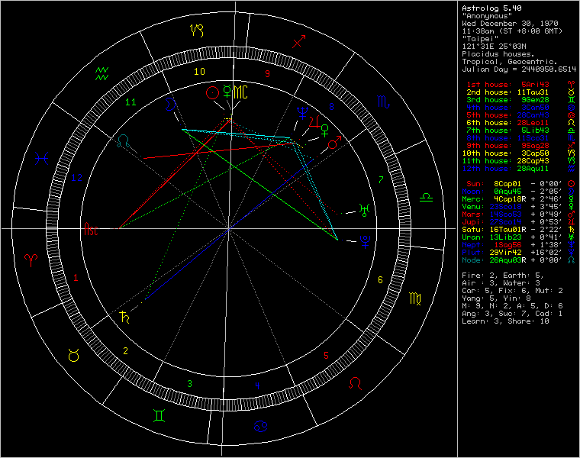Click the blue Moon crescent in house 11

coord(170,105)
